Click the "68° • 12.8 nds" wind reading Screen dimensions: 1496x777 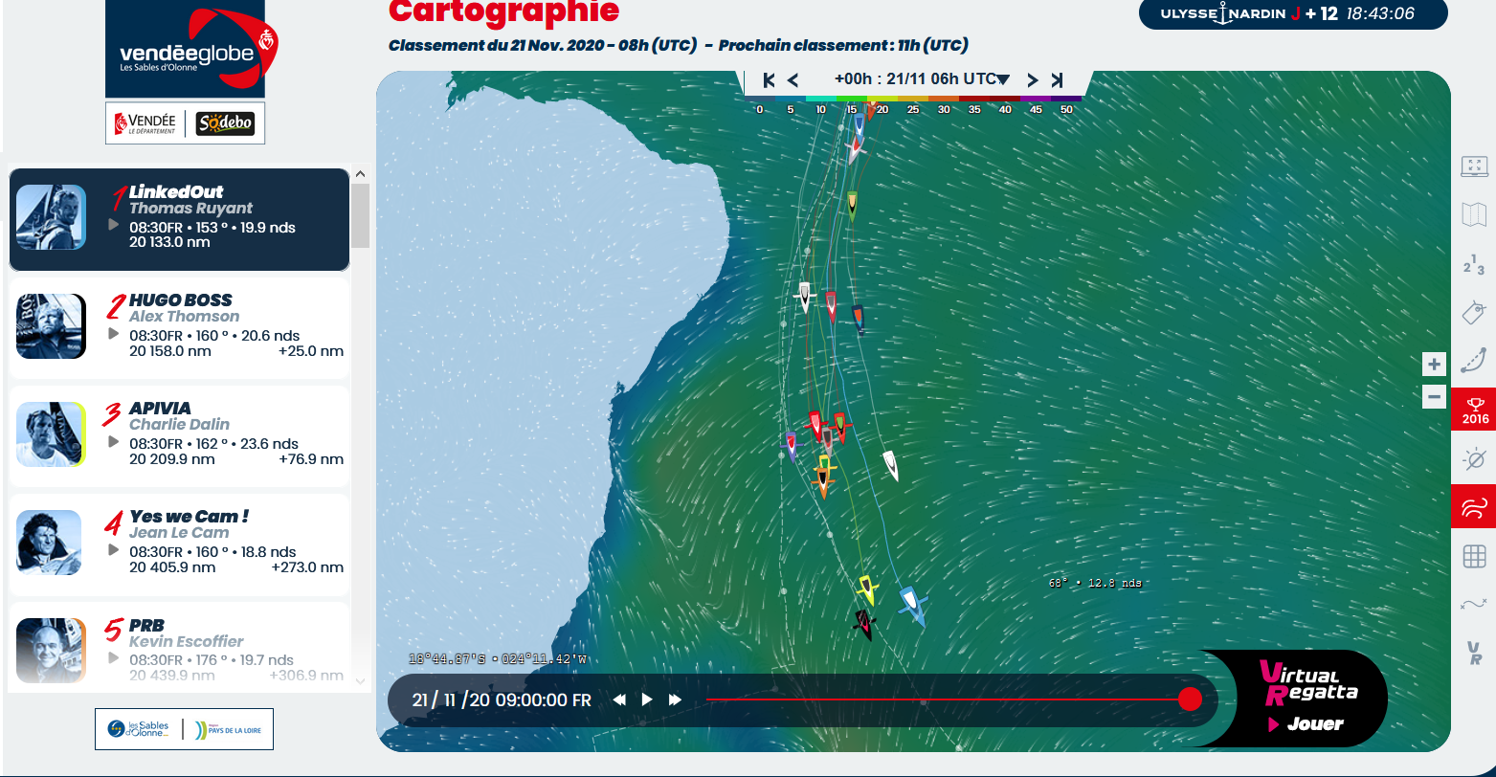pyautogui.click(x=1095, y=582)
